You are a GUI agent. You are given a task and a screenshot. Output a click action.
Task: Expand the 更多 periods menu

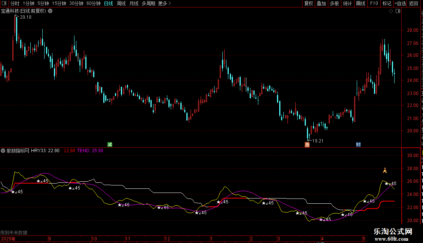coord(165,3)
